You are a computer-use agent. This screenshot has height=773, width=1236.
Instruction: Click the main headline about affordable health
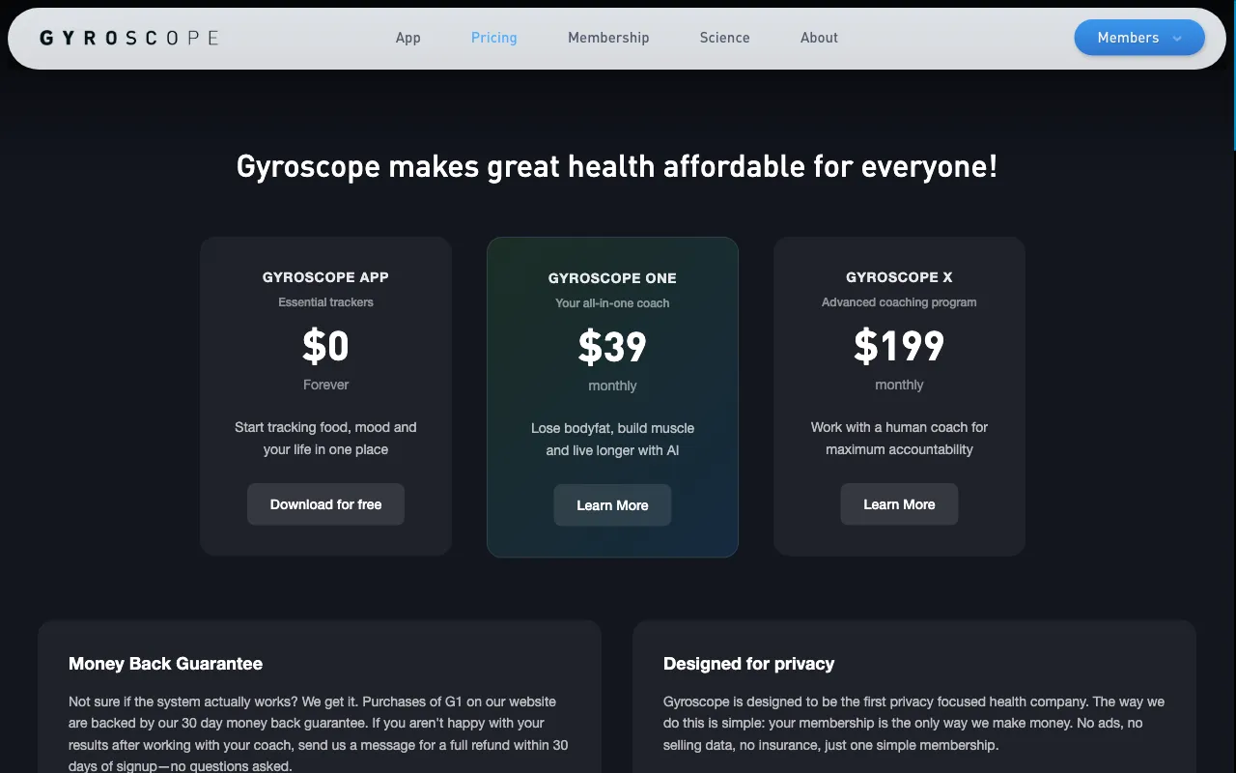[x=617, y=166]
